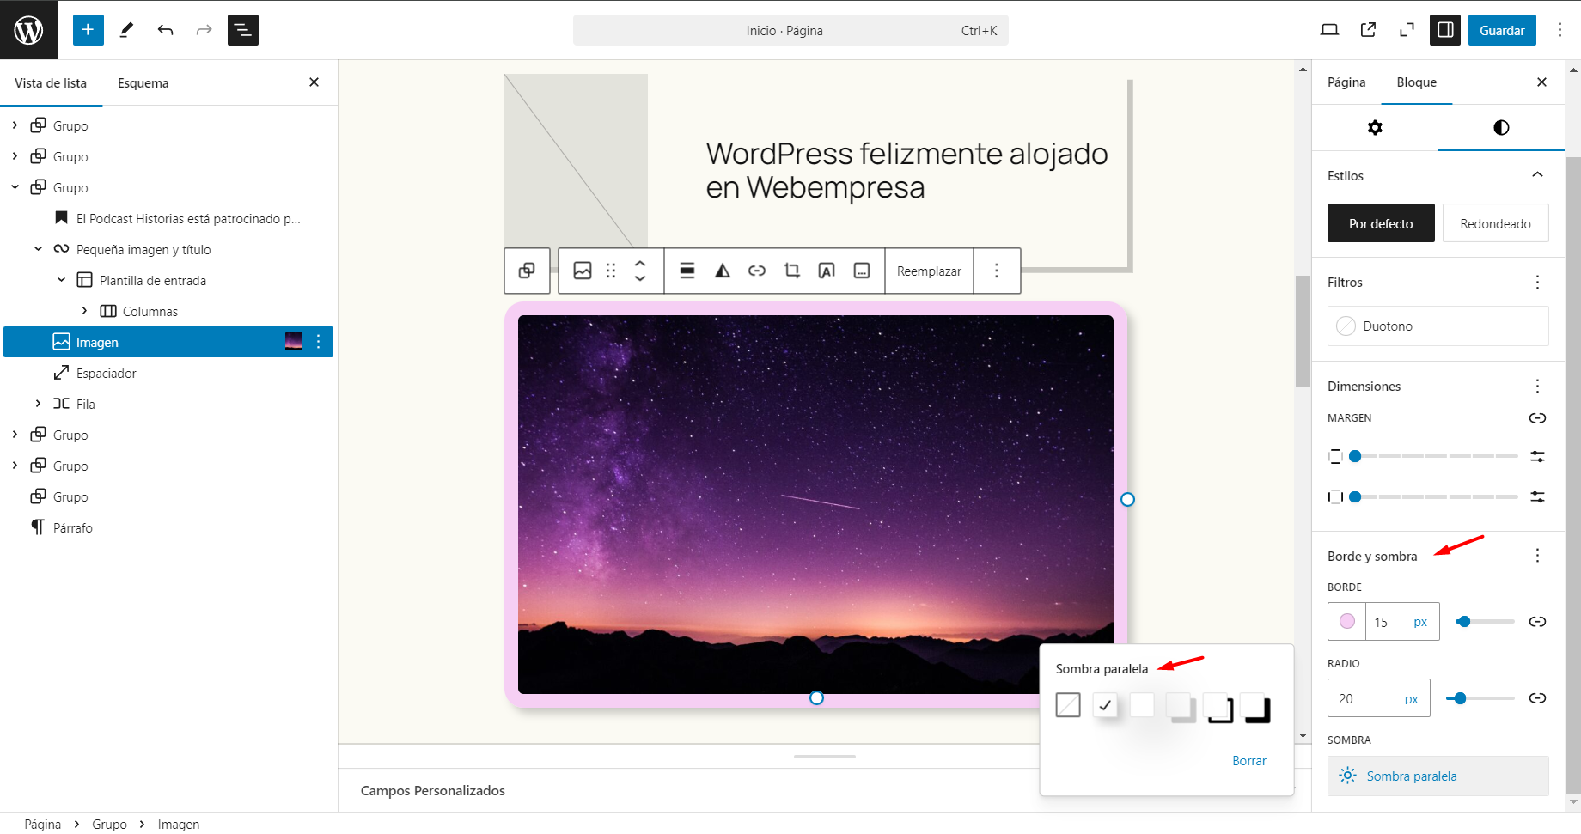This screenshot has height=834, width=1581.
Task: Insert link on the image
Action: tap(757, 271)
